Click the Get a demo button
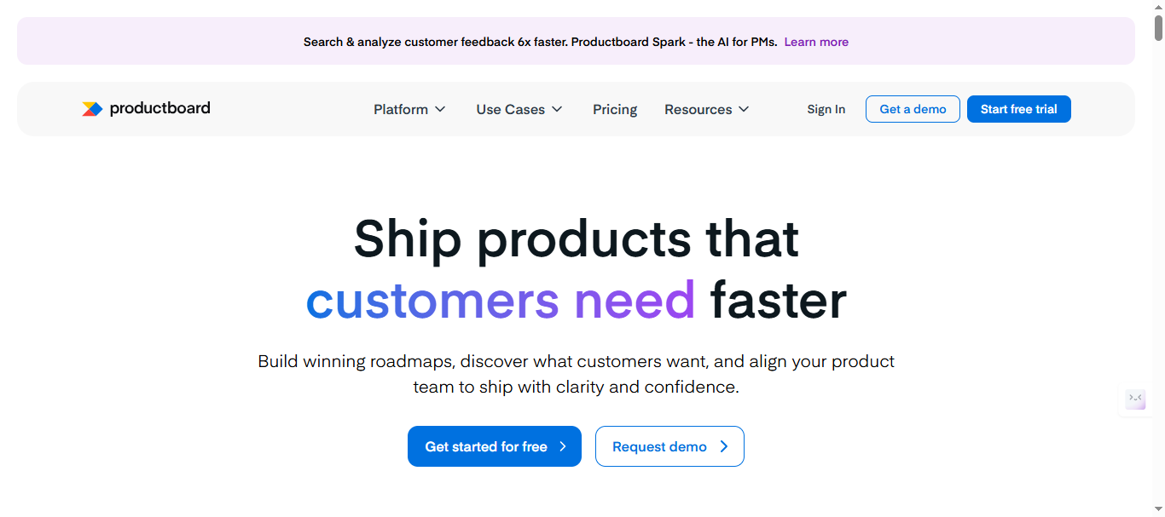 tap(913, 109)
